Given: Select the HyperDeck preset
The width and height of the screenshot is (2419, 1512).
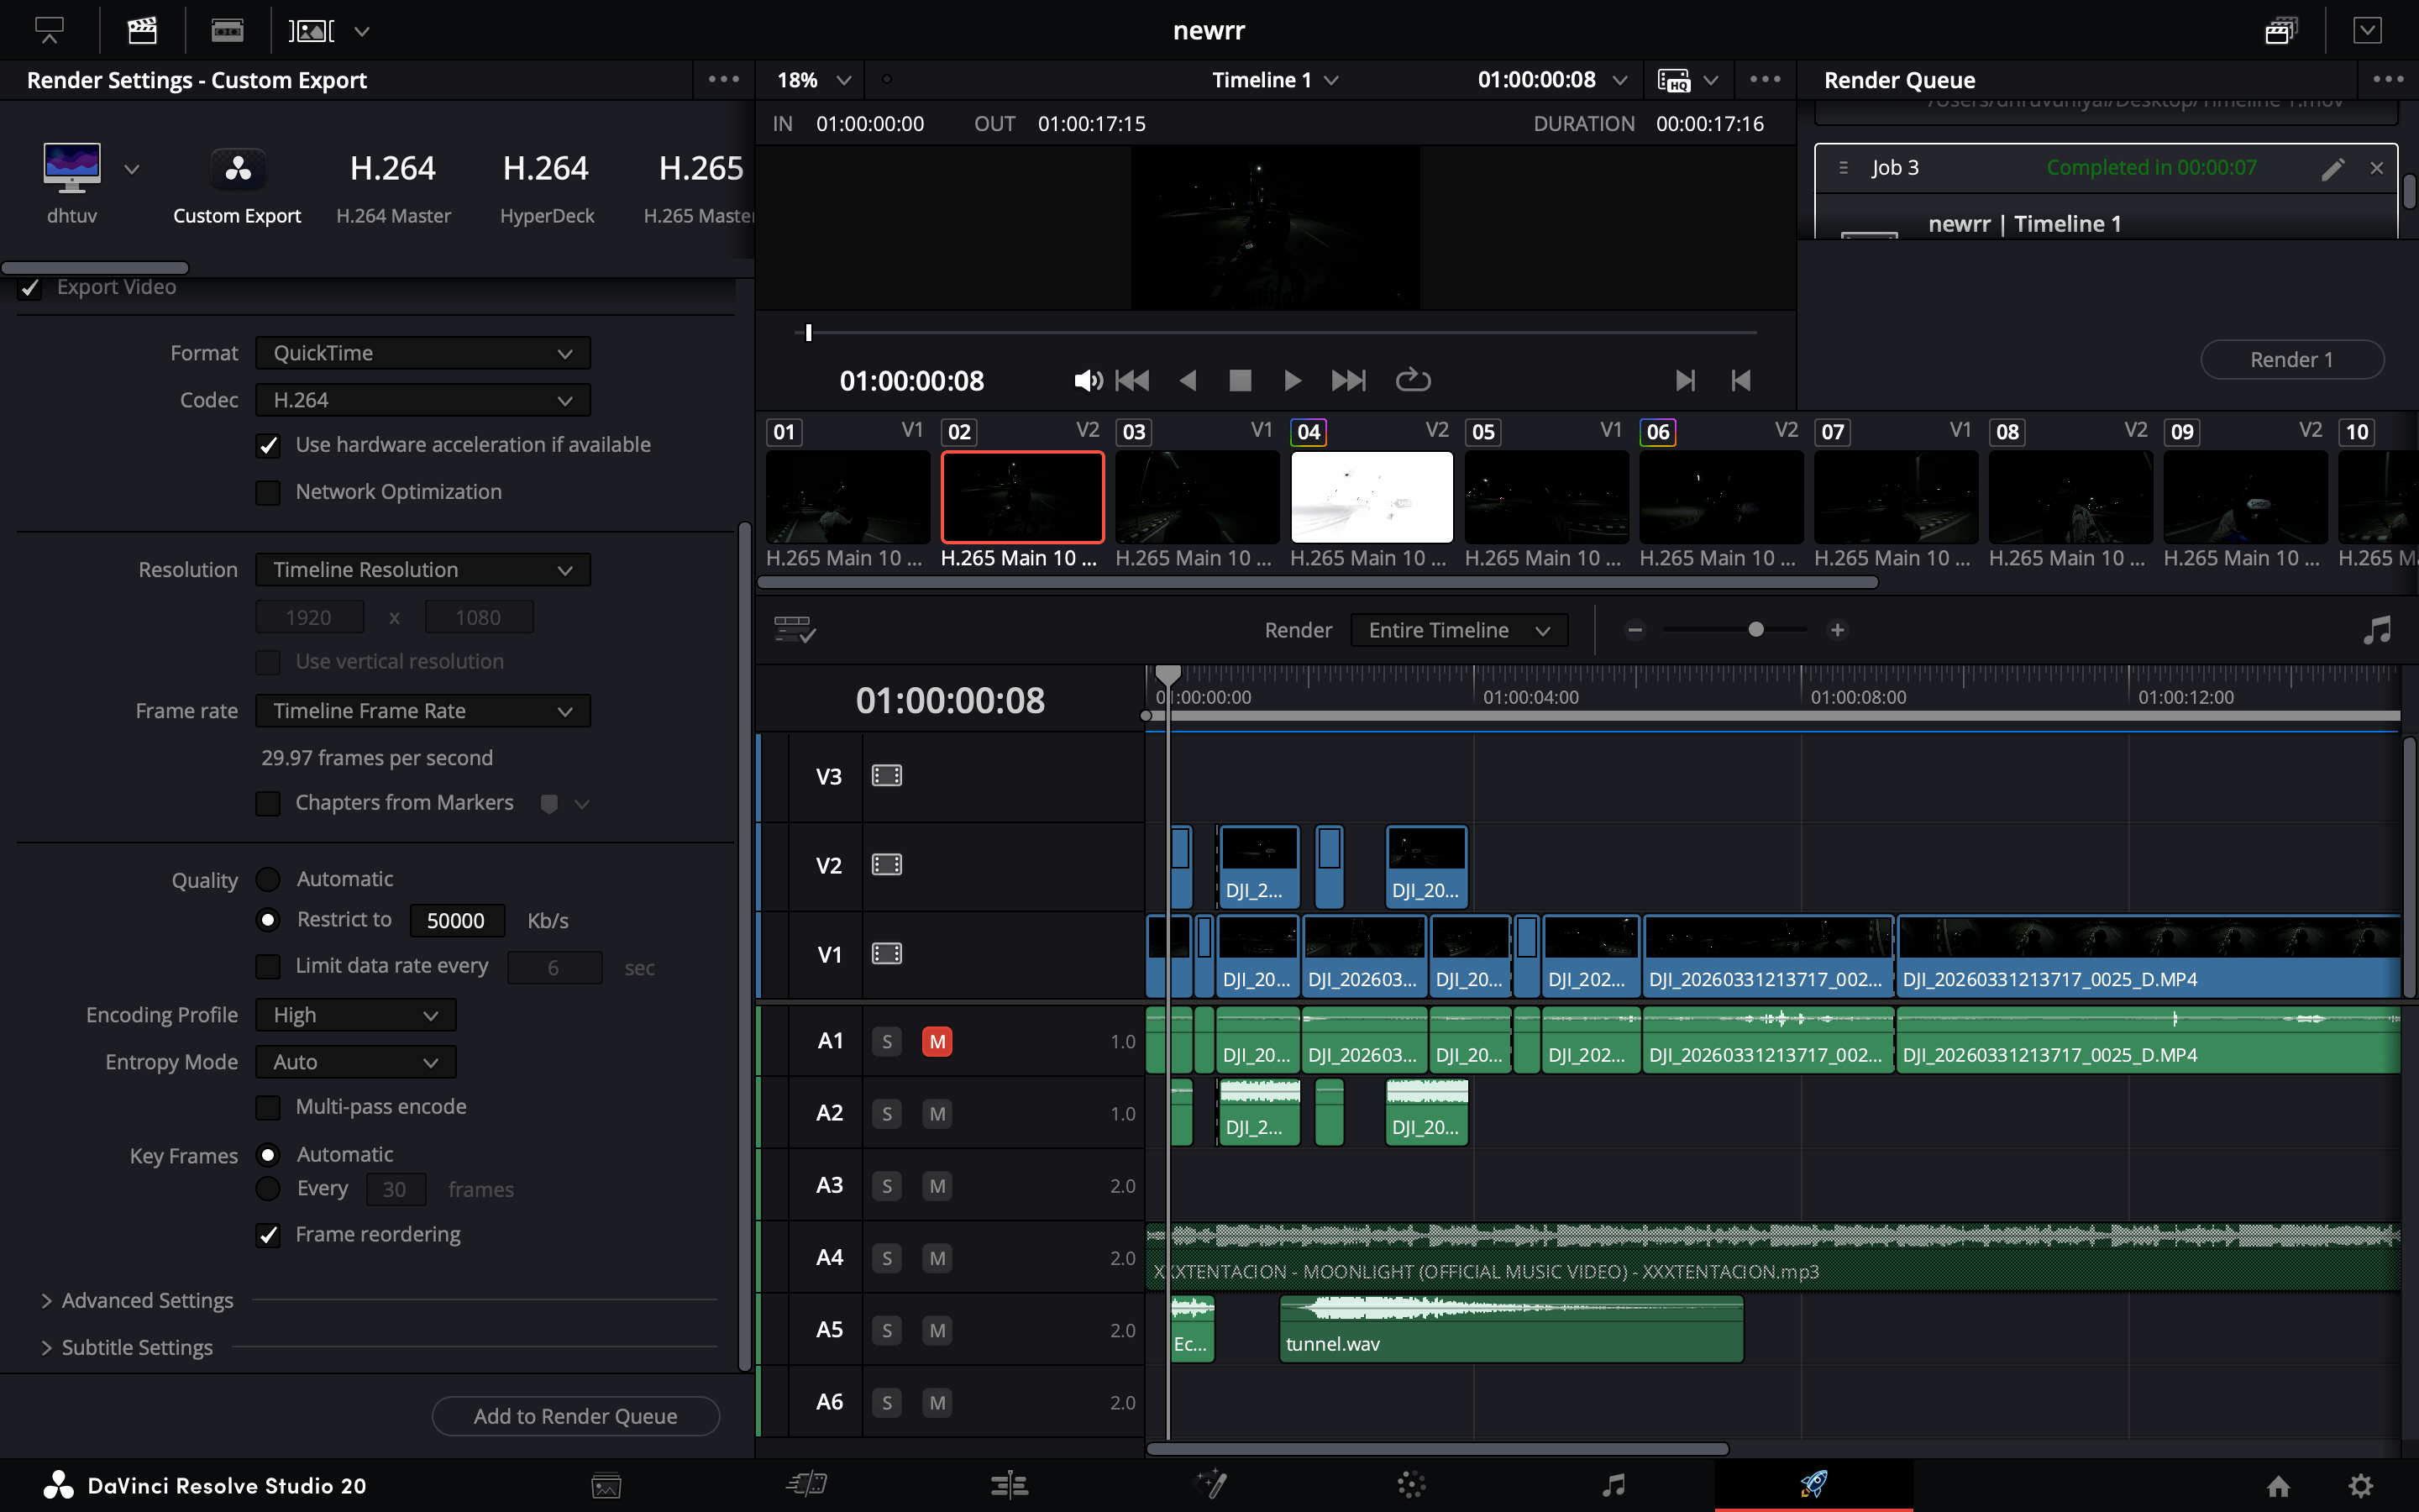Looking at the screenshot, I should point(547,187).
